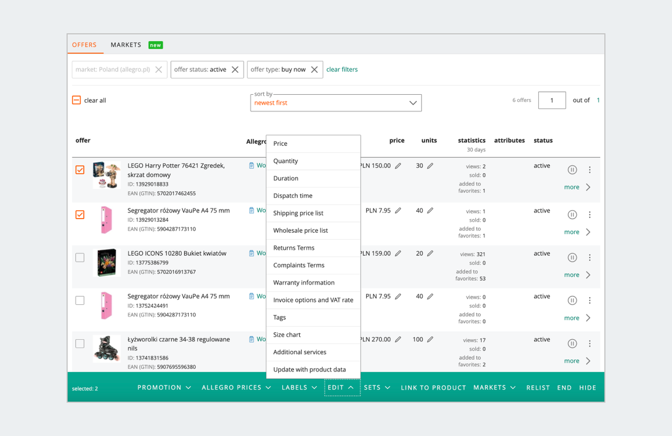Click Link to Product in bottom bar
The image size is (672, 436).
point(433,387)
